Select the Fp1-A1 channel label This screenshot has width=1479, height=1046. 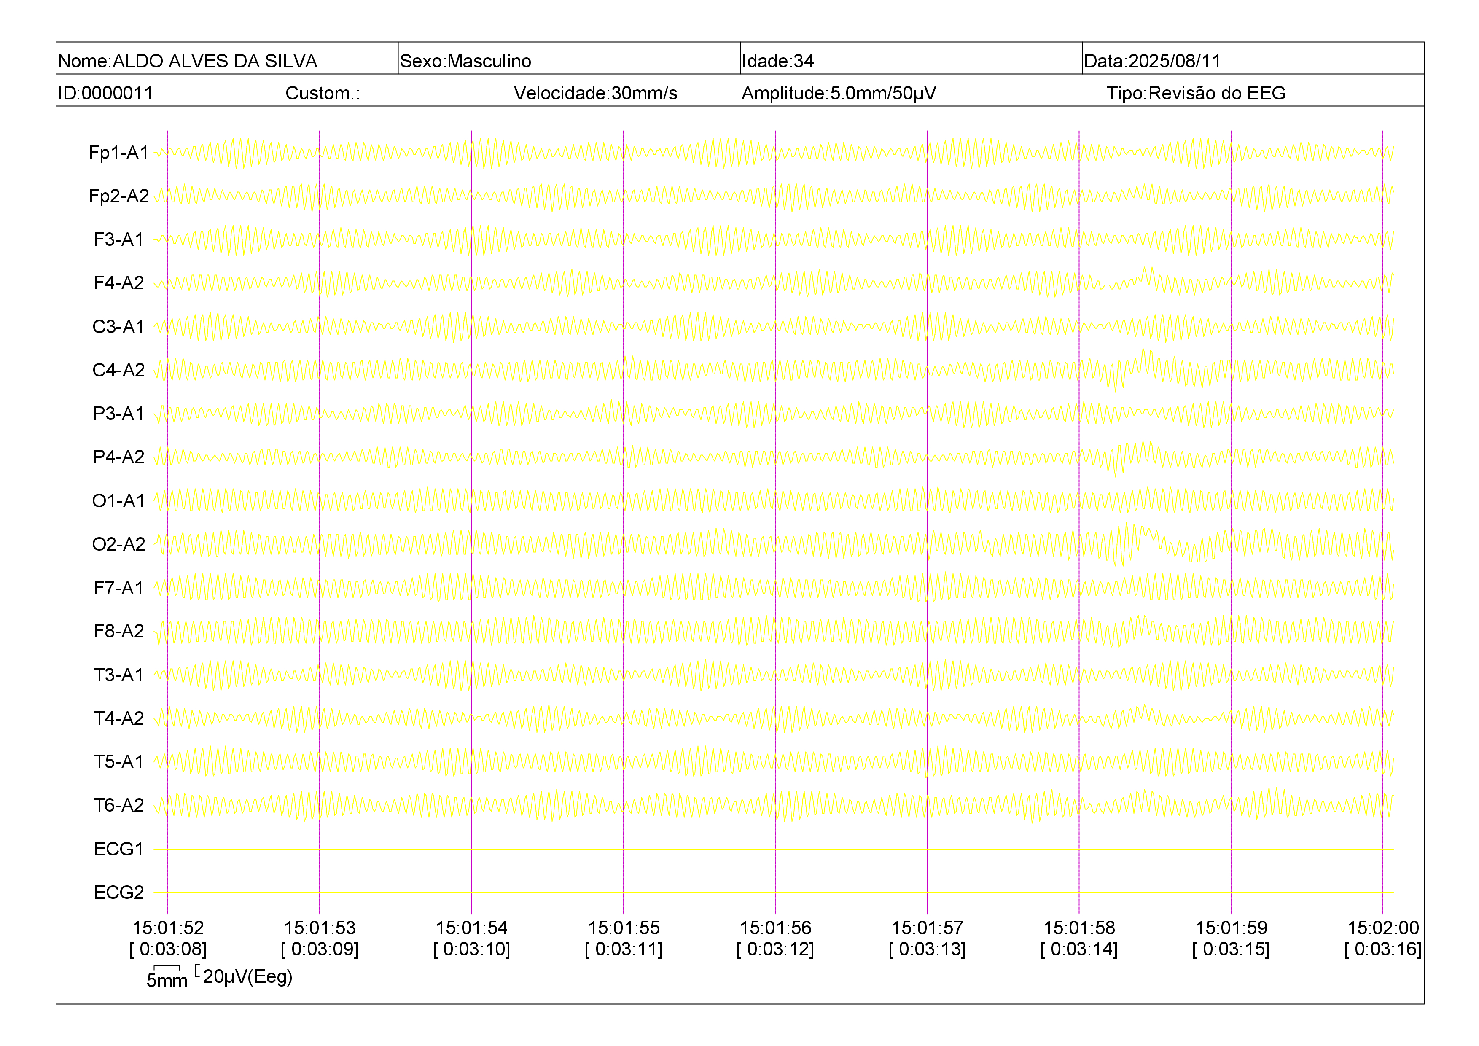[x=118, y=153]
